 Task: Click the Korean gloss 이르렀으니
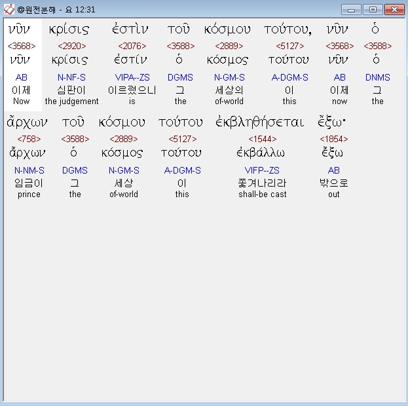click(x=132, y=90)
